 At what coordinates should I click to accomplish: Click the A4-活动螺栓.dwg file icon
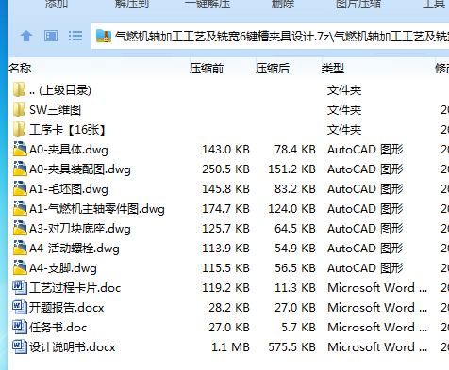(x=20, y=248)
